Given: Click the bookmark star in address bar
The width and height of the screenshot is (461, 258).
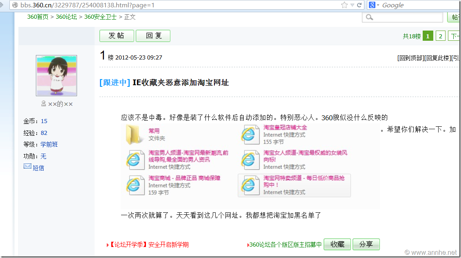Looking at the screenshot, I should click(x=344, y=5).
